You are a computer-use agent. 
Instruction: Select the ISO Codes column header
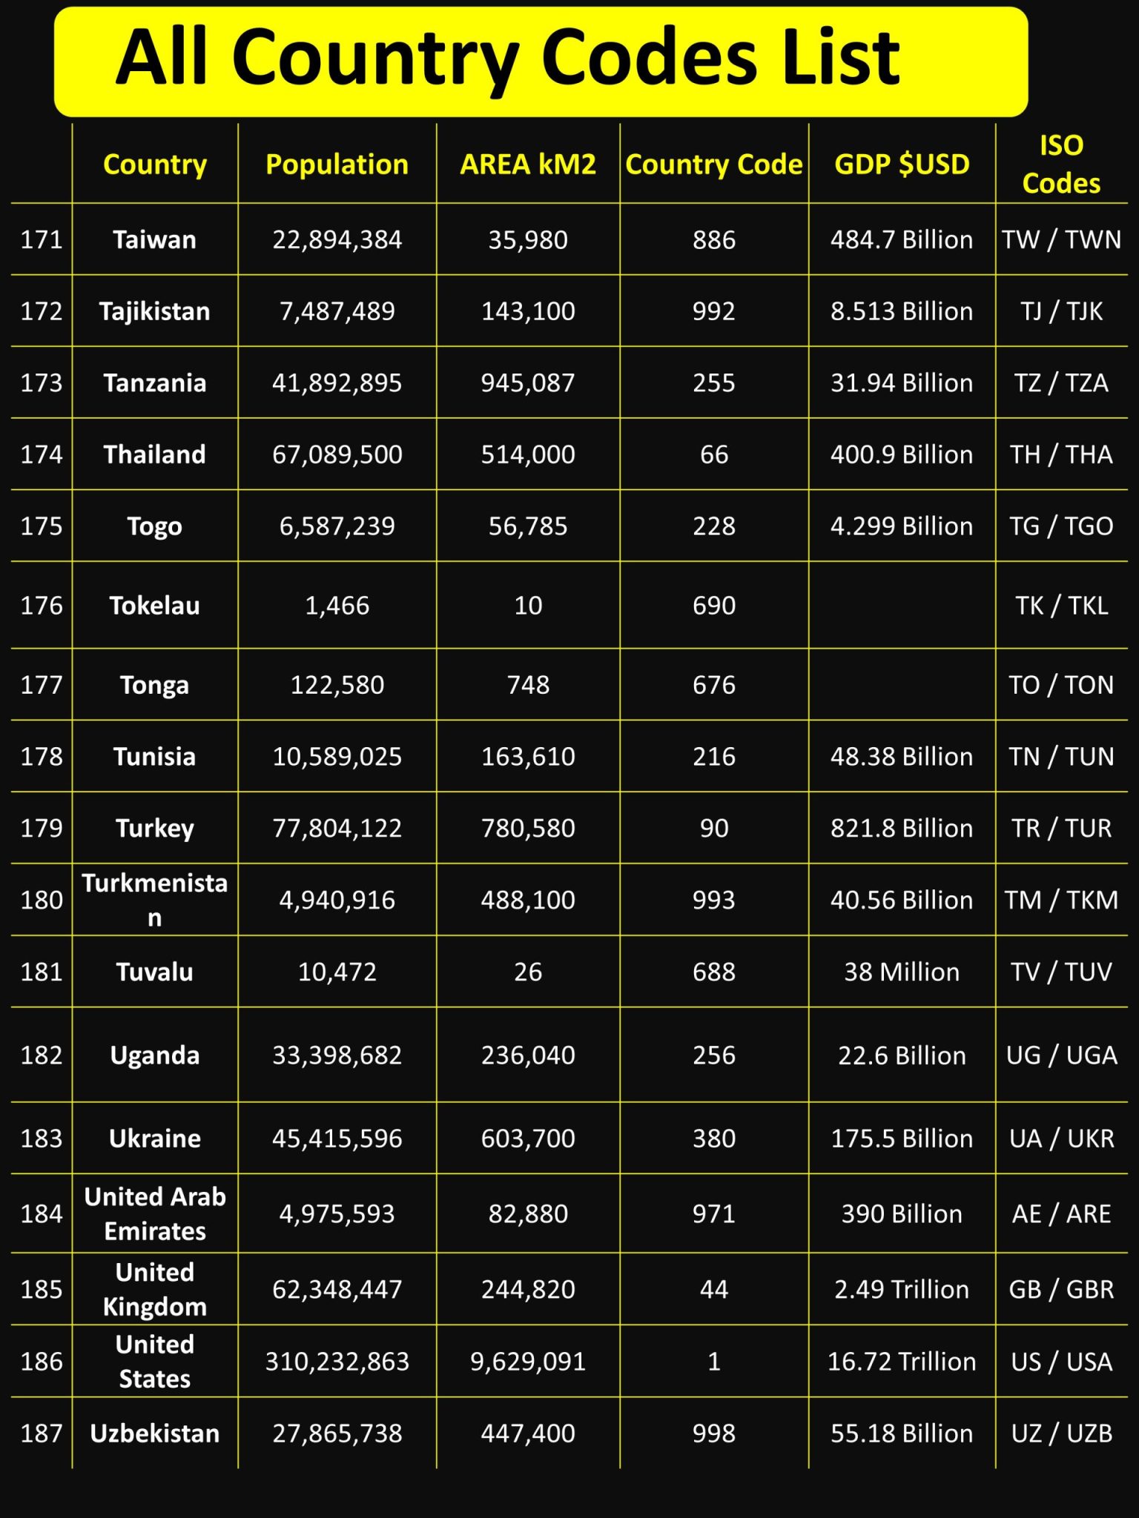tap(1060, 165)
